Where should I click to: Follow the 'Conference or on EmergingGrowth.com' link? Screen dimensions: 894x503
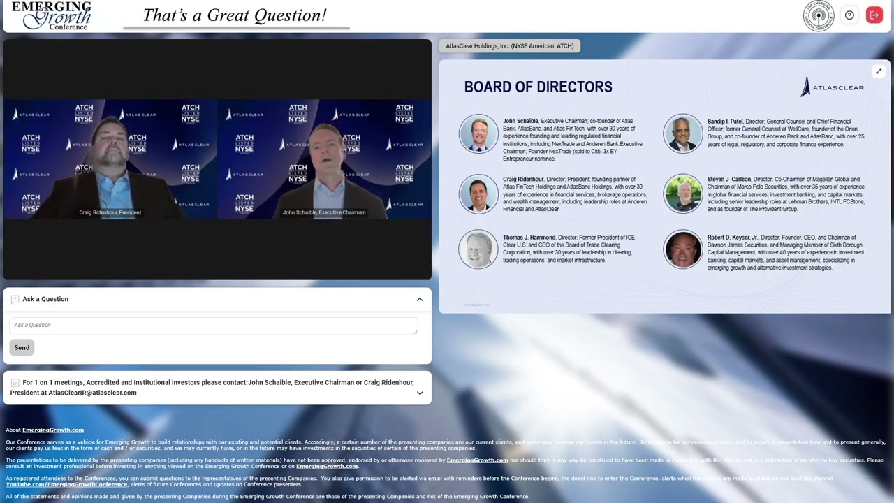pos(327,466)
